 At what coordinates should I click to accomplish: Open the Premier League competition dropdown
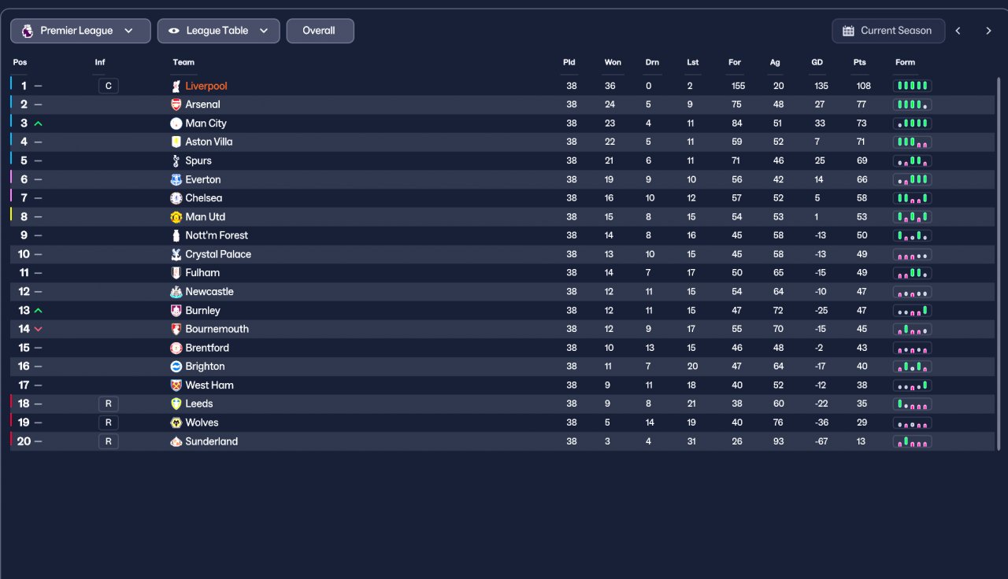tap(80, 31)
